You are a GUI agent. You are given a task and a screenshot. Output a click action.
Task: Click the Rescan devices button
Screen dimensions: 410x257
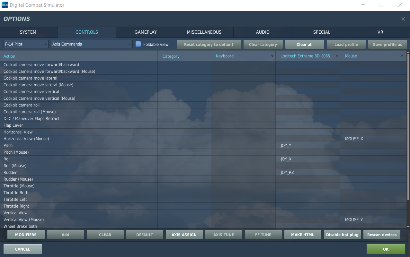point(382,235)
